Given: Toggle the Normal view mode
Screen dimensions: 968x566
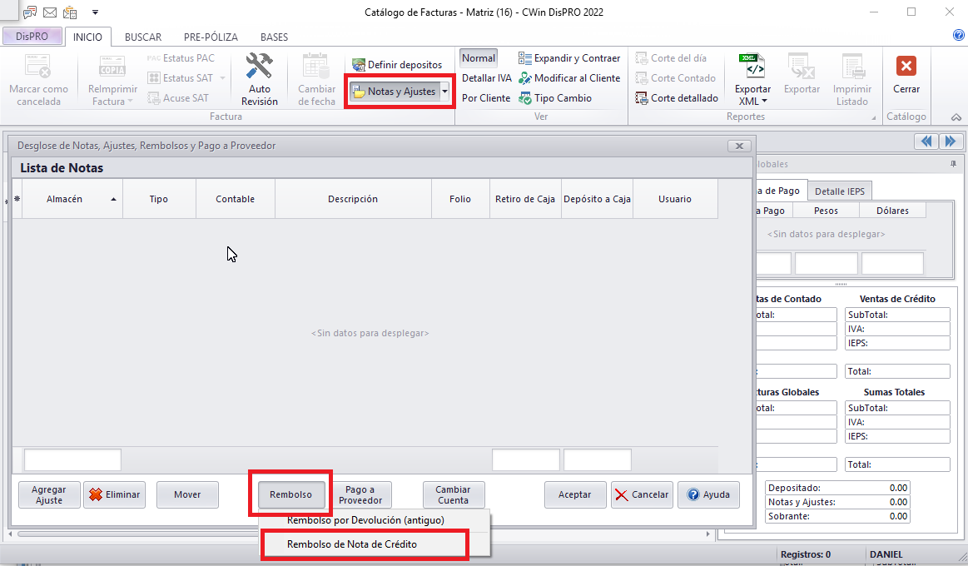Looking at the screenshot, I should click(x=479, y=58).
